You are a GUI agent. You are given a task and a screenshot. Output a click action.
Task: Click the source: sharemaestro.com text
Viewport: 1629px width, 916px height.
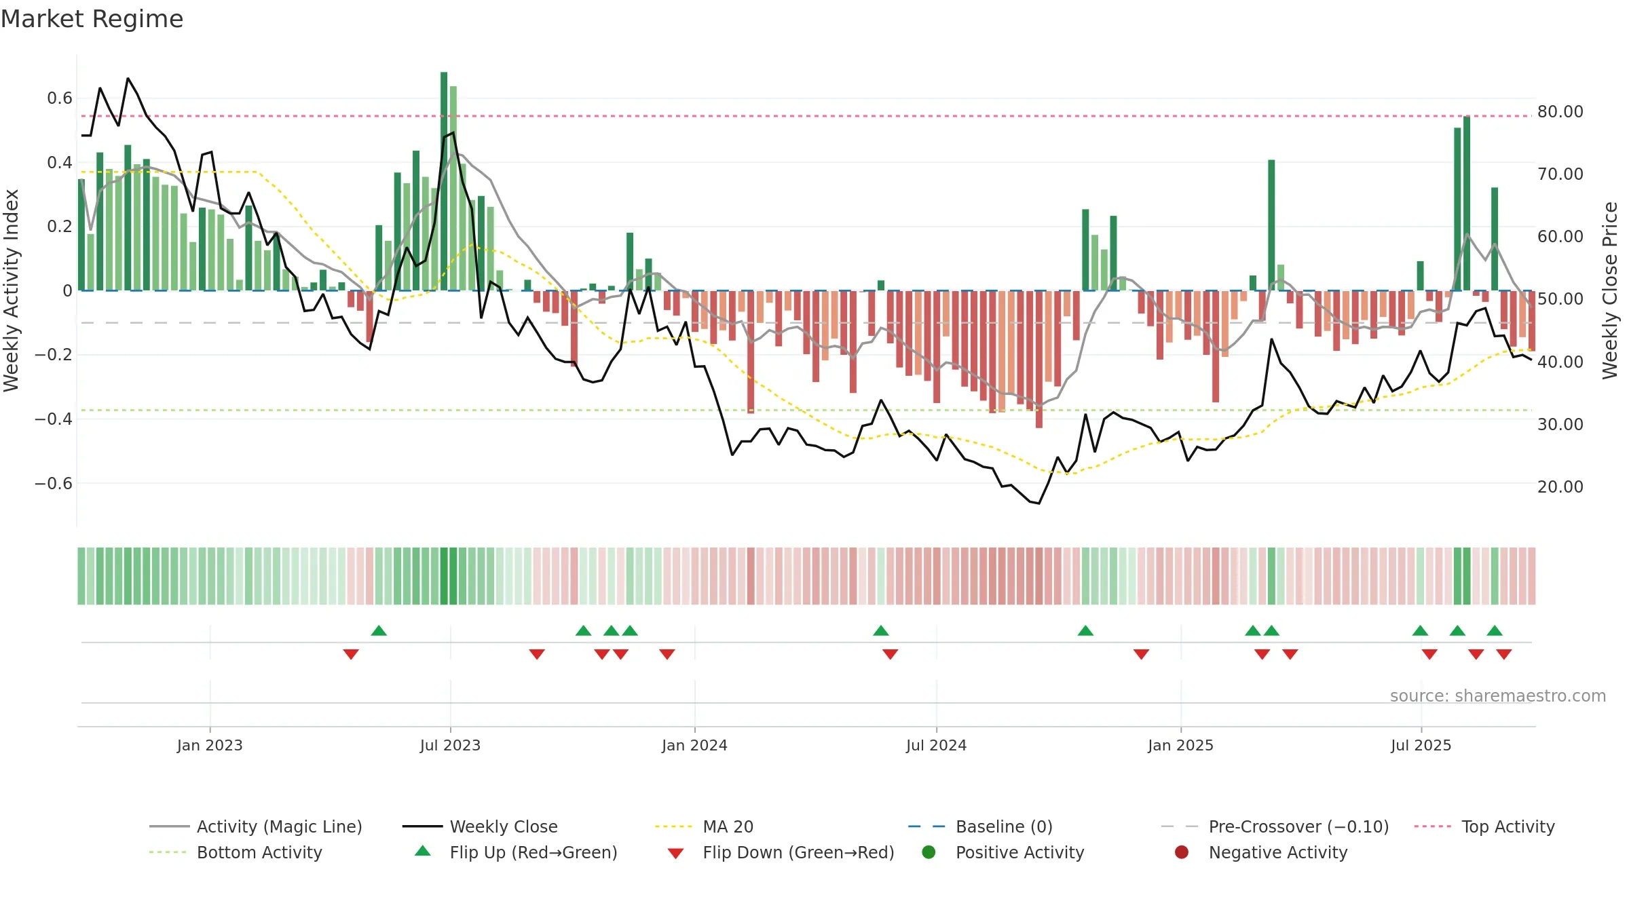tap(1498, 695)
